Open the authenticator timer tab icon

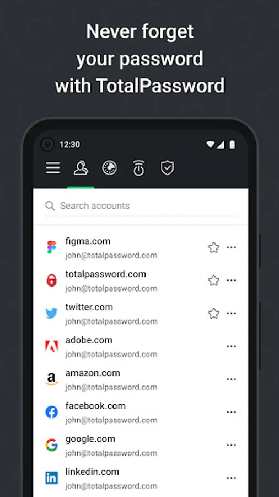coord(138,168)
